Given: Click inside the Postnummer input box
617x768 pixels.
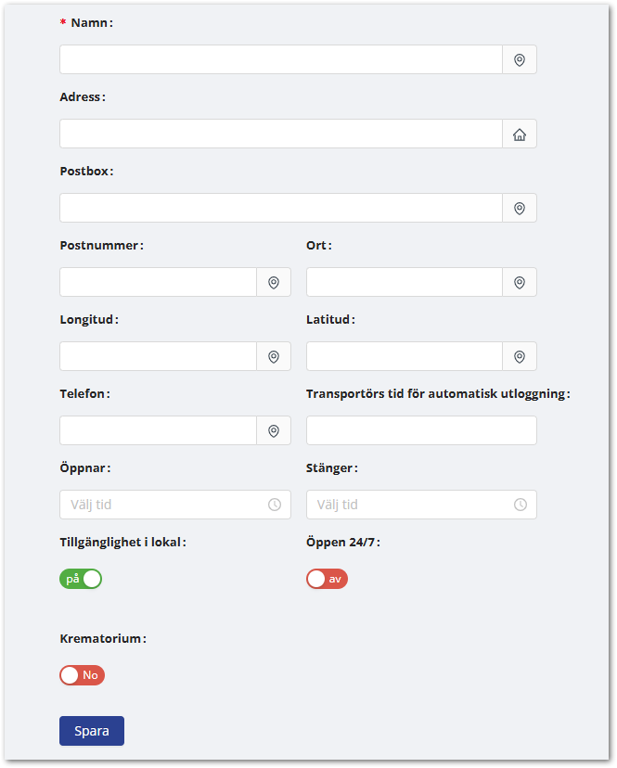Looking at the screenshot, I should pos(158,282).
